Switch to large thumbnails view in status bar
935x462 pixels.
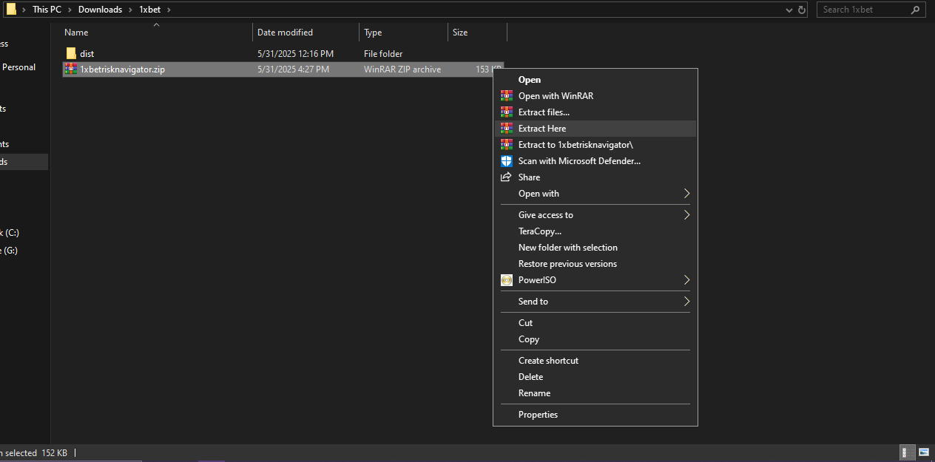[x=924, y=452]
